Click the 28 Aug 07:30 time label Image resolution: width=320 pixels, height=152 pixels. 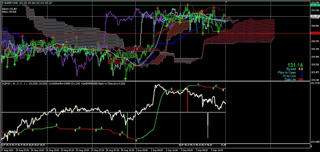click(22, 150)
